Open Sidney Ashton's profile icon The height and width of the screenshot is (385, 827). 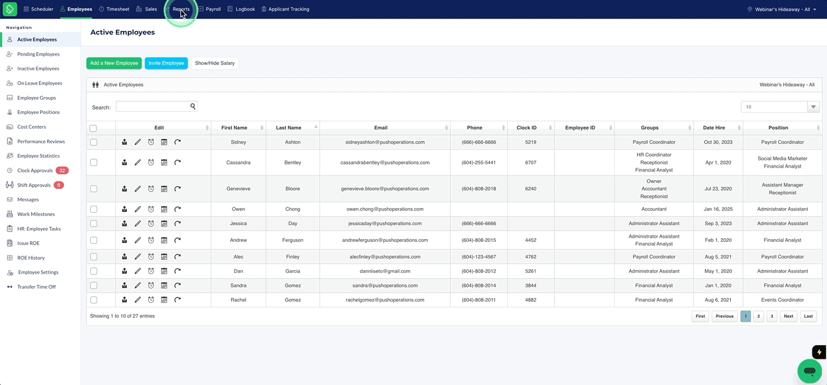pyautogui.click(x=124, y=142)
